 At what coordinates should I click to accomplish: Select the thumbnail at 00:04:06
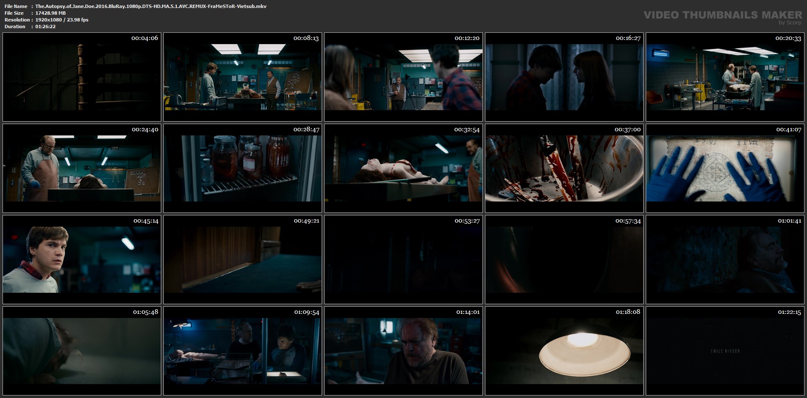[82, 77]
